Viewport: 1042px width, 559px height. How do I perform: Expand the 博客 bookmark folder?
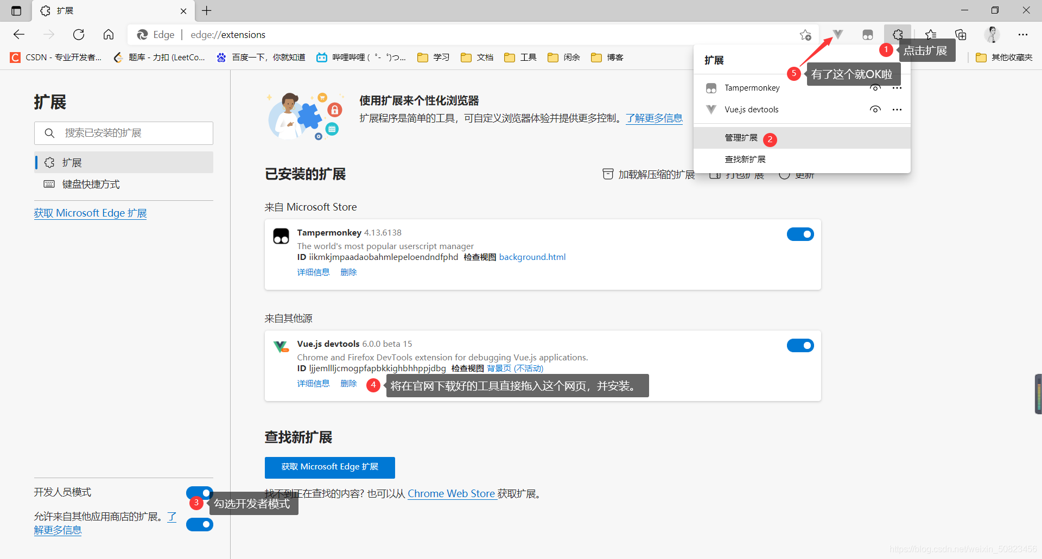coord(607,58)
